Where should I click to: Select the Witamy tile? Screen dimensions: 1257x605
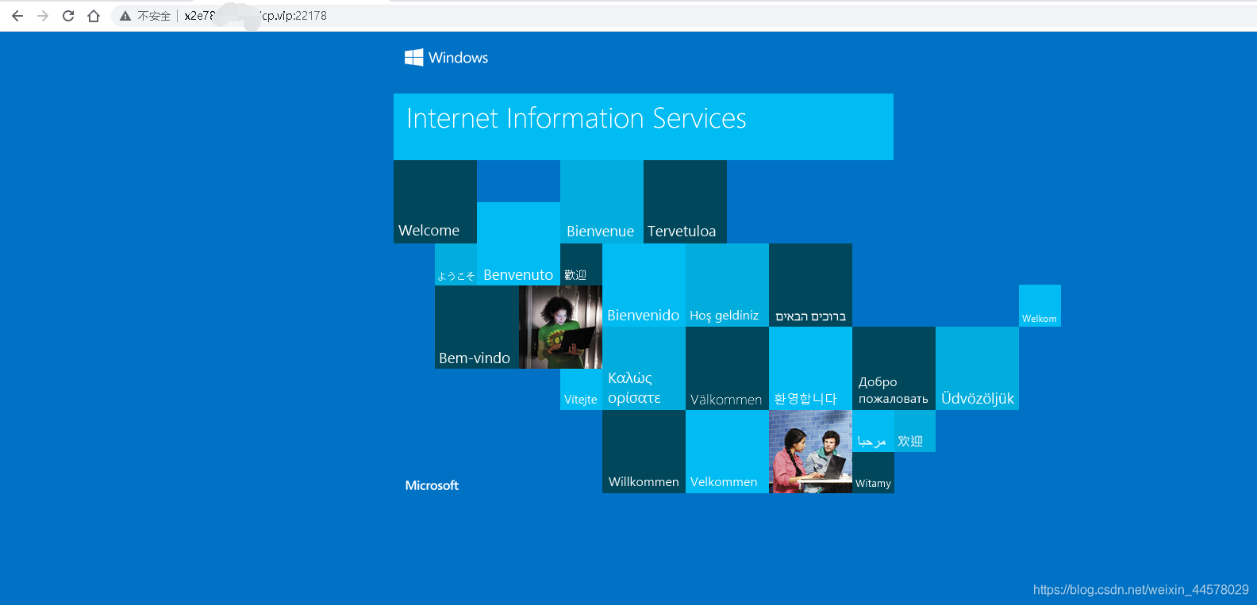(x=873, y=473)
